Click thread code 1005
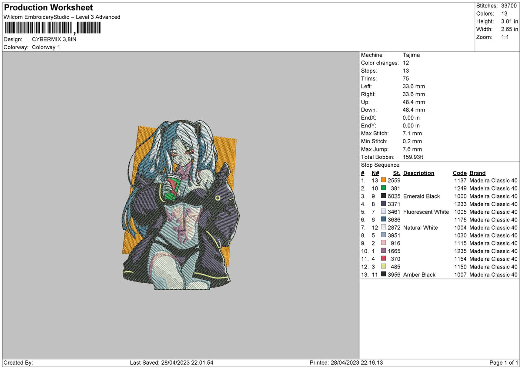Viewport: 522px width, 369px height. coord(460,212)
